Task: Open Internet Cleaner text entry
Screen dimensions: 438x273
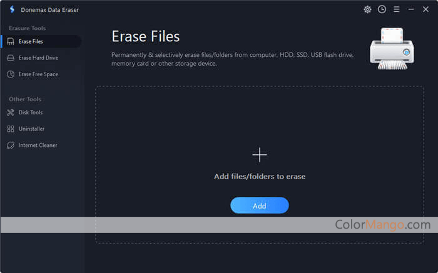Action: point(38,145)
